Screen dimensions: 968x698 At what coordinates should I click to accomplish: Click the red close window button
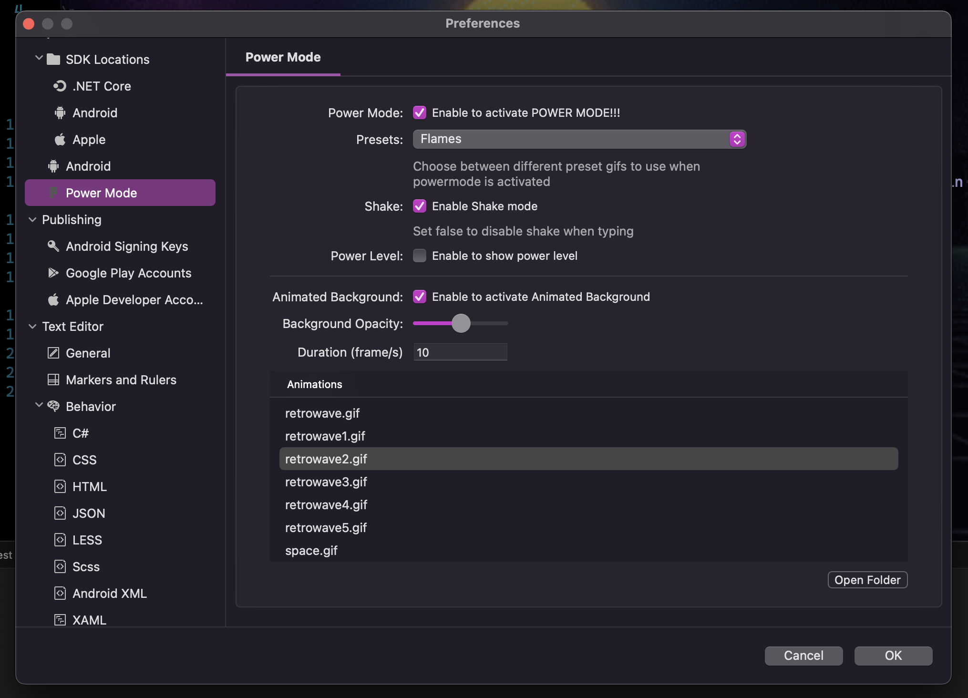pos(29,24)
